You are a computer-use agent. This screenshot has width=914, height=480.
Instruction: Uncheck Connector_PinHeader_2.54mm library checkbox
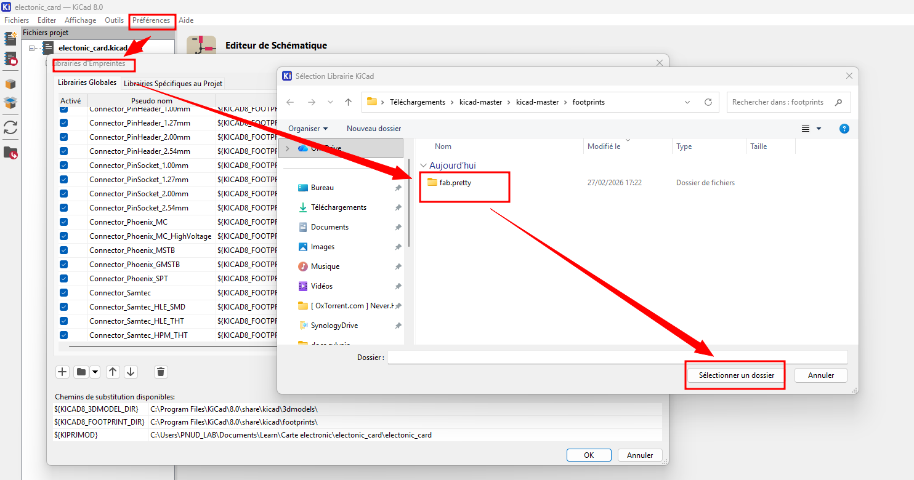[x=64, y=151]
